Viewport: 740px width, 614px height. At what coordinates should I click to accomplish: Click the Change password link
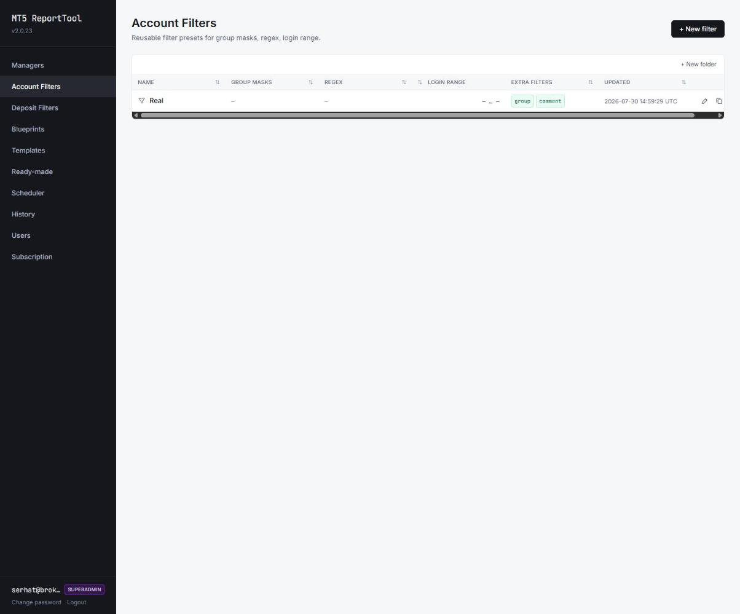point(36,602)
